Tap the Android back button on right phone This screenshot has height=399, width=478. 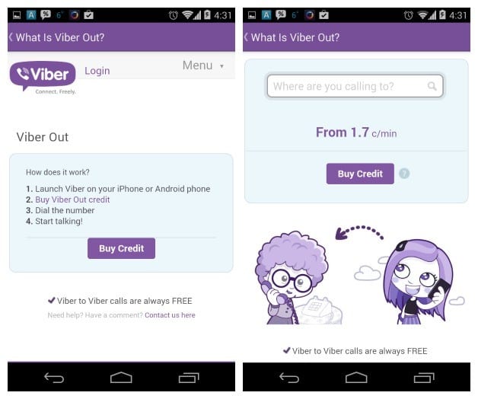tap(289, 378)
